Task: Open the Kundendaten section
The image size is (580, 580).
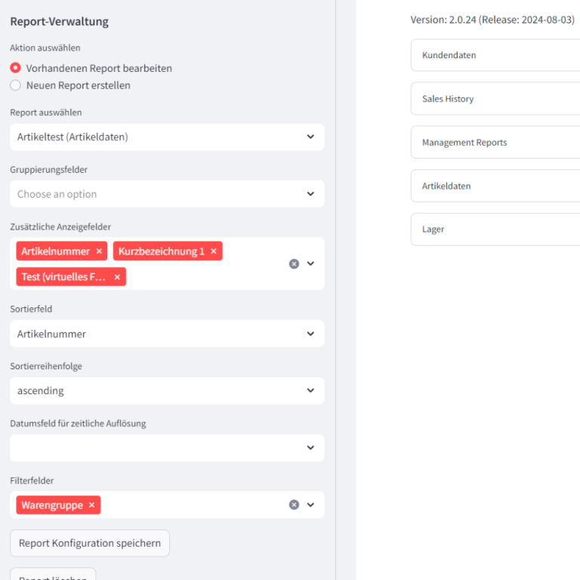Action: pos(495,55)
